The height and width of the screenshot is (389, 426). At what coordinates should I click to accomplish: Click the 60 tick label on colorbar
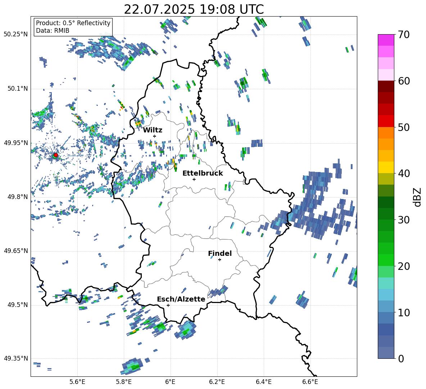click(403, 81)
